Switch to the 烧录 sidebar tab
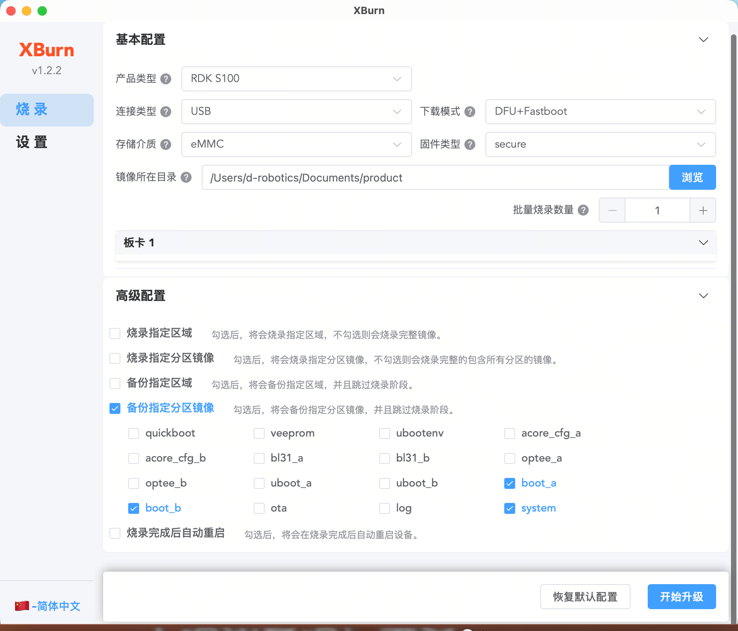 click(x=47, y=110)
